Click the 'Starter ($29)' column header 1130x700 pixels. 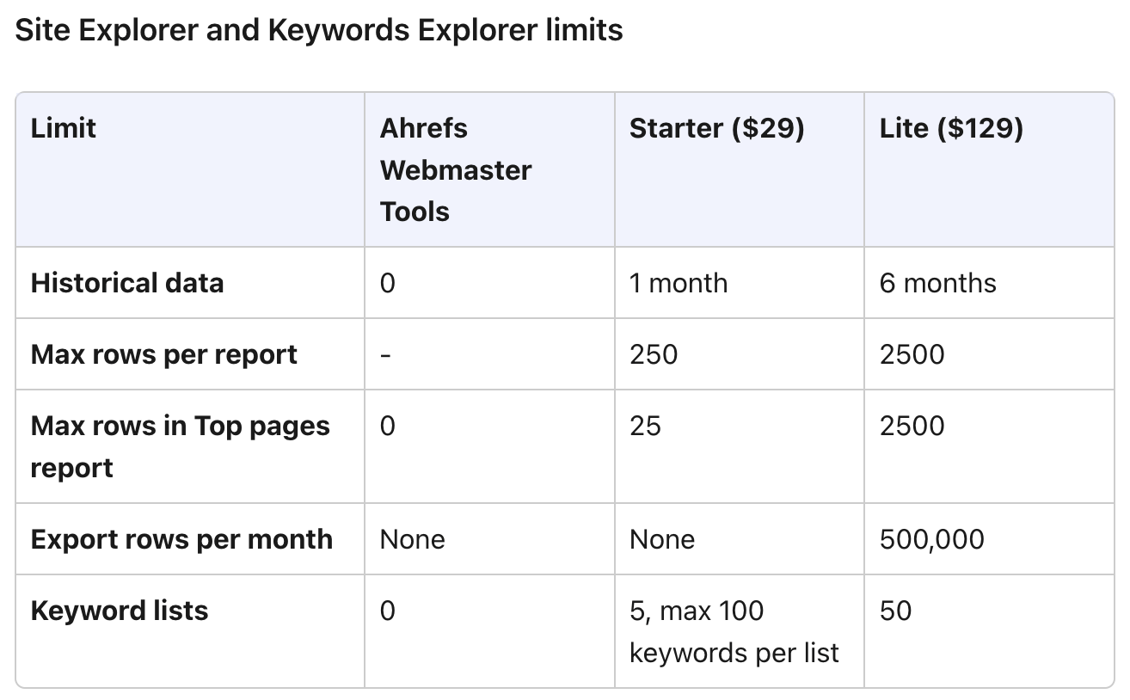(x=716, y=129)
